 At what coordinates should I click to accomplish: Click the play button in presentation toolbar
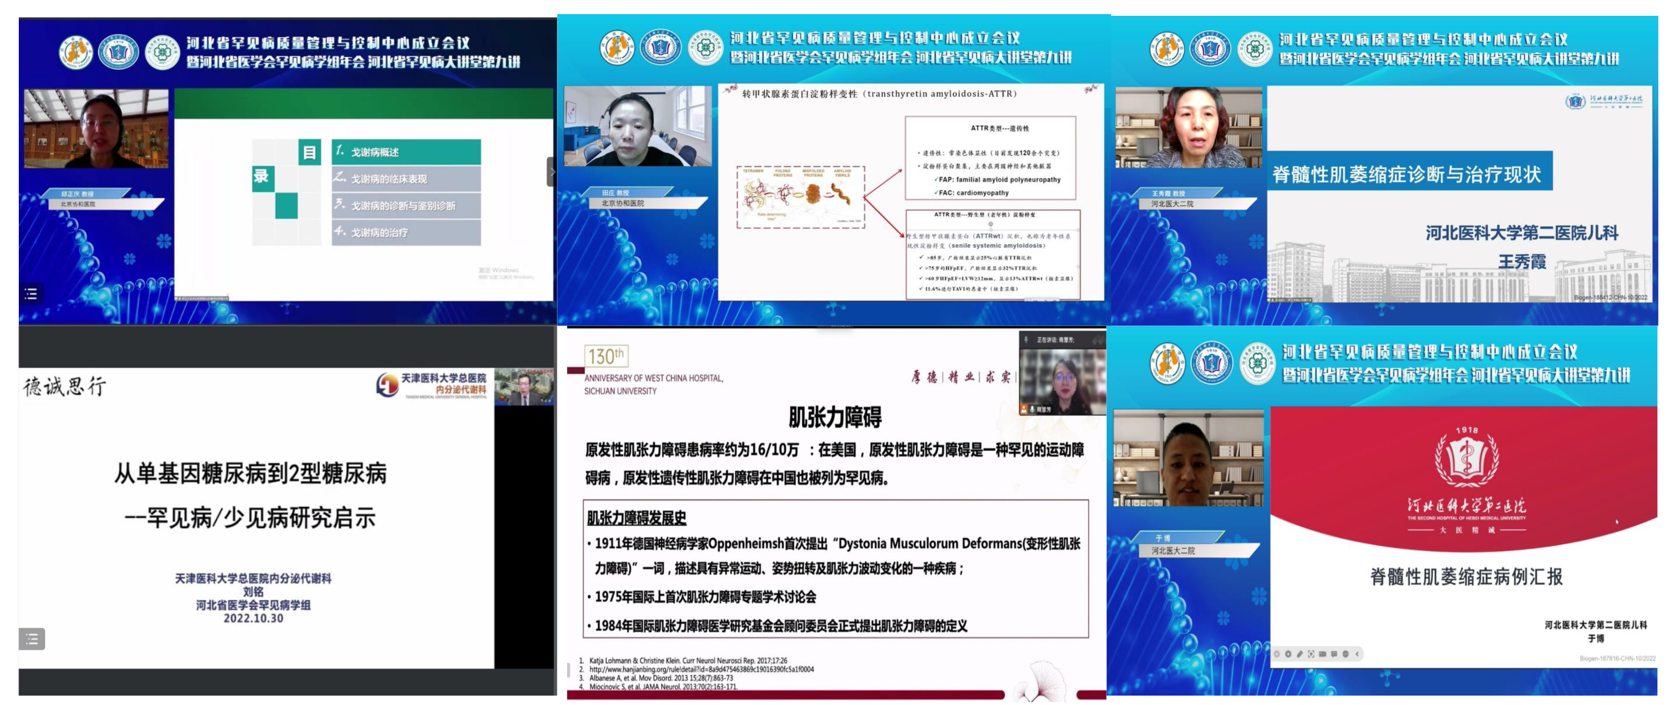coord(1288,654)
